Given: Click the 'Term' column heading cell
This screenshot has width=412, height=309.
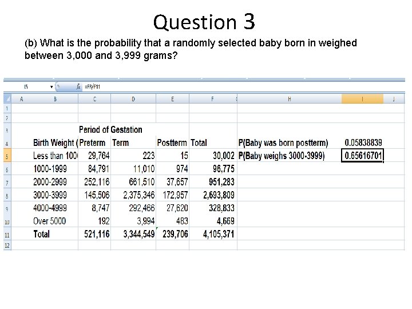Looking at the screenshot, I should point(133,142).
